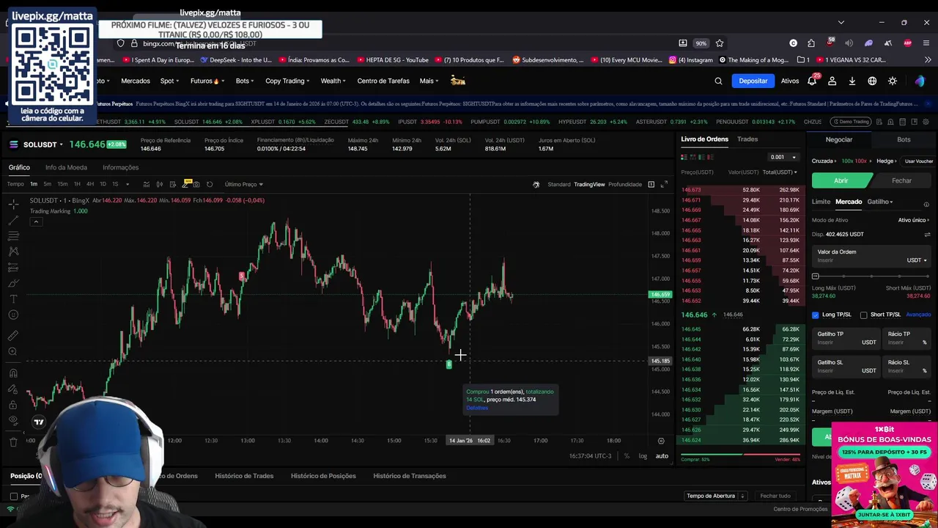Image resolution: width=938 pixels, height=528 pixels.
Task: Select the 15m timeframe
Action: click(x=62, y=184)
